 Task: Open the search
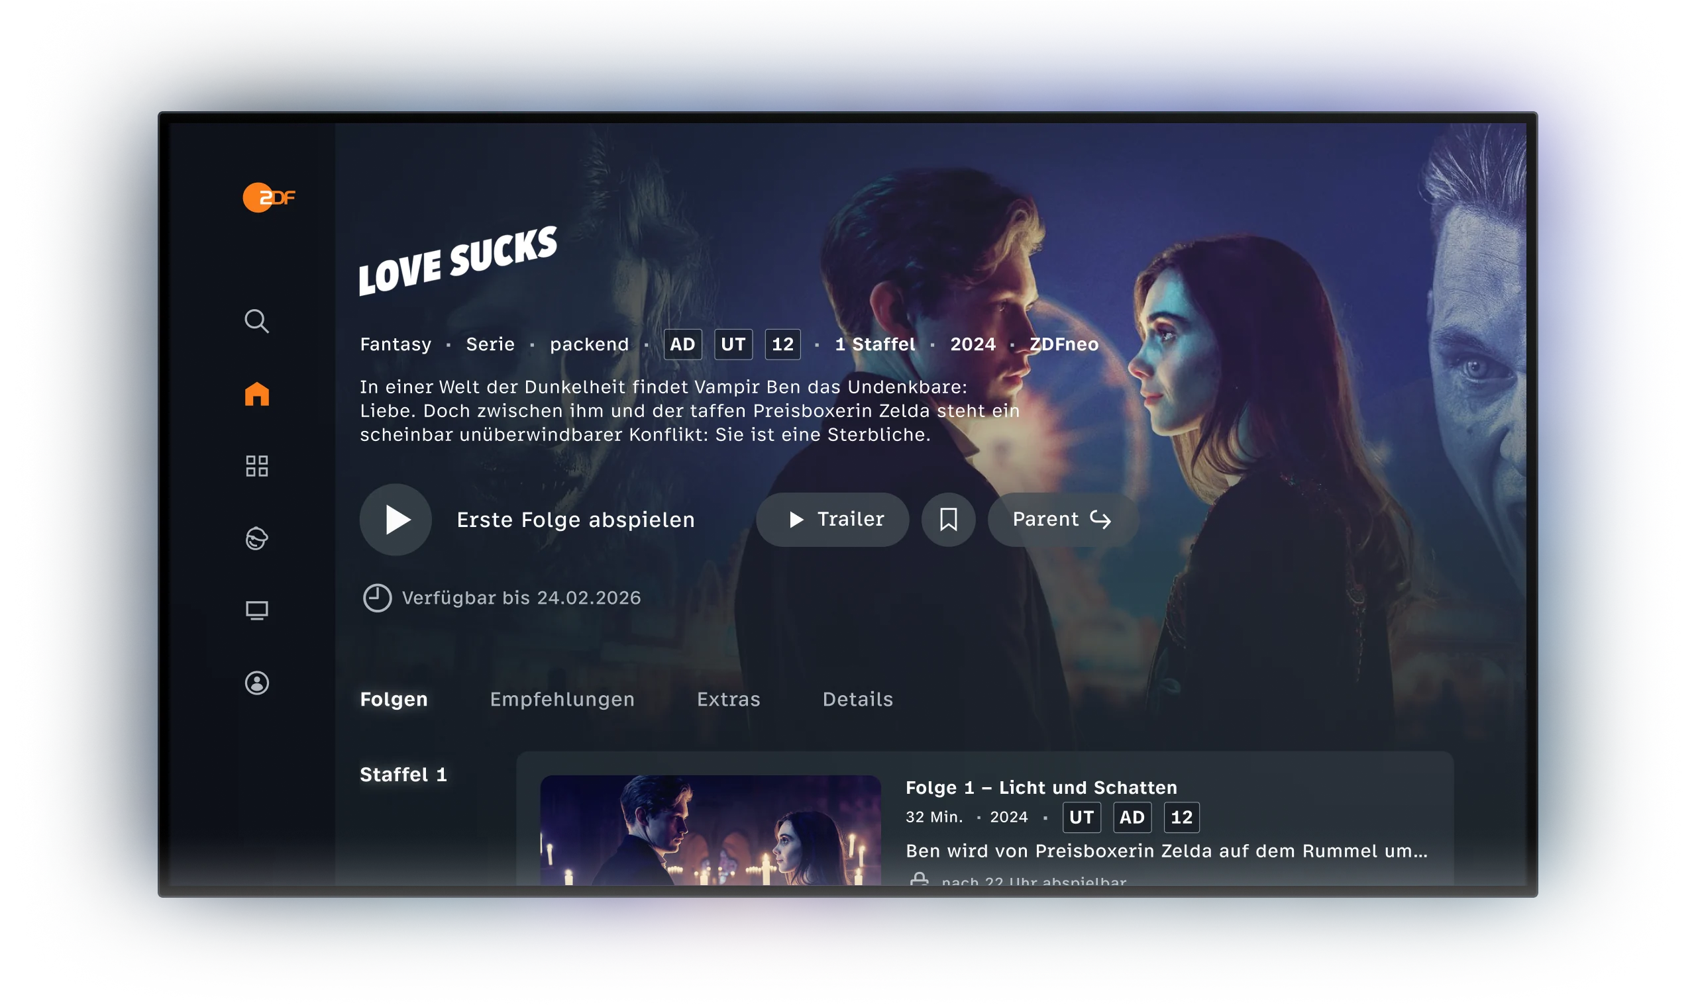click(258, 320)
